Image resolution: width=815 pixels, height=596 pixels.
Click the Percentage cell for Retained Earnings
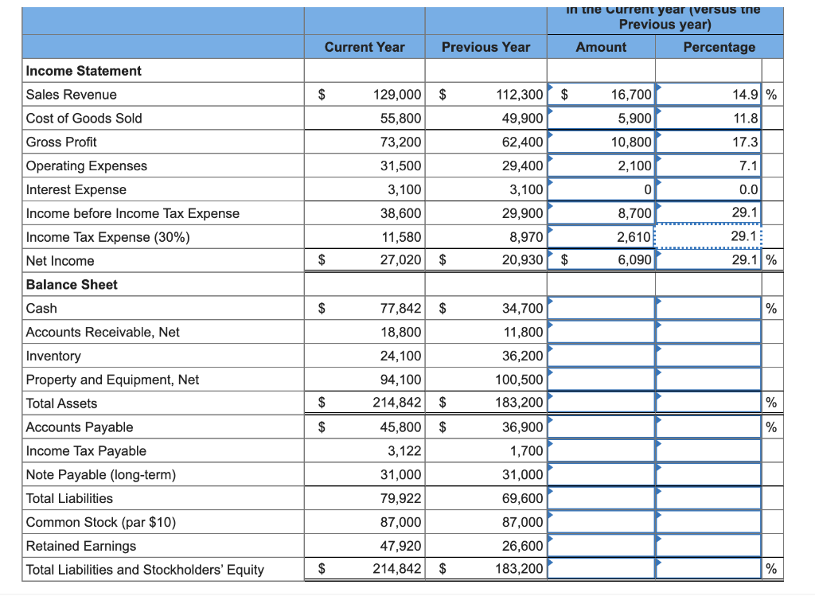click(x=707, y=545)
